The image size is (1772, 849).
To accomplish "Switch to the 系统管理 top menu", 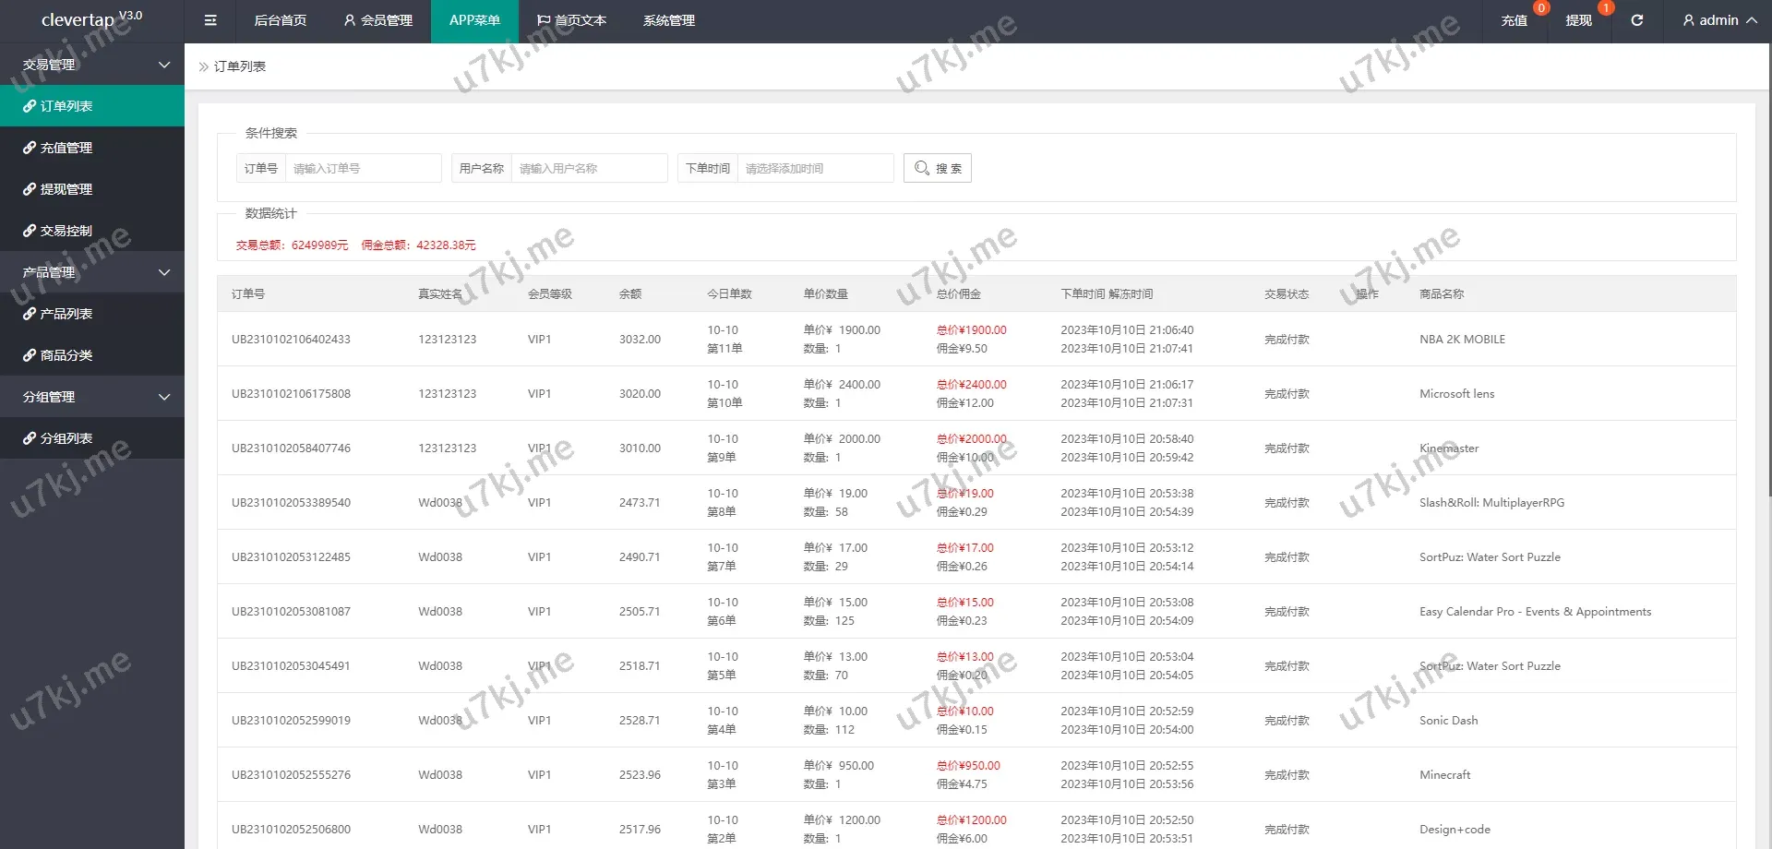I will [x=669, y=20].
